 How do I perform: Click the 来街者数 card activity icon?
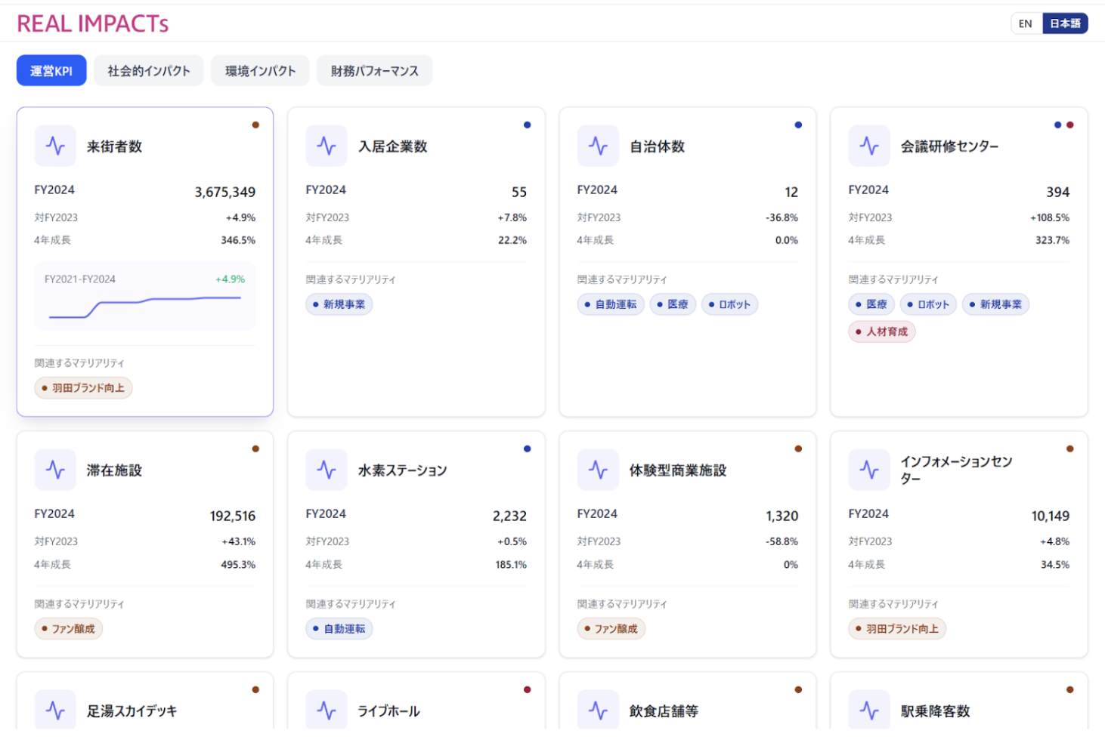click(55, 146)
